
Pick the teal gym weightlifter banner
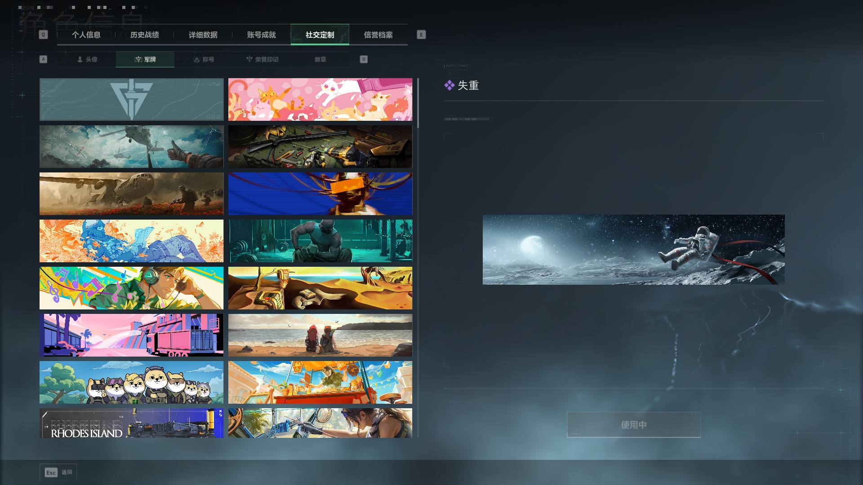[320, 241]
